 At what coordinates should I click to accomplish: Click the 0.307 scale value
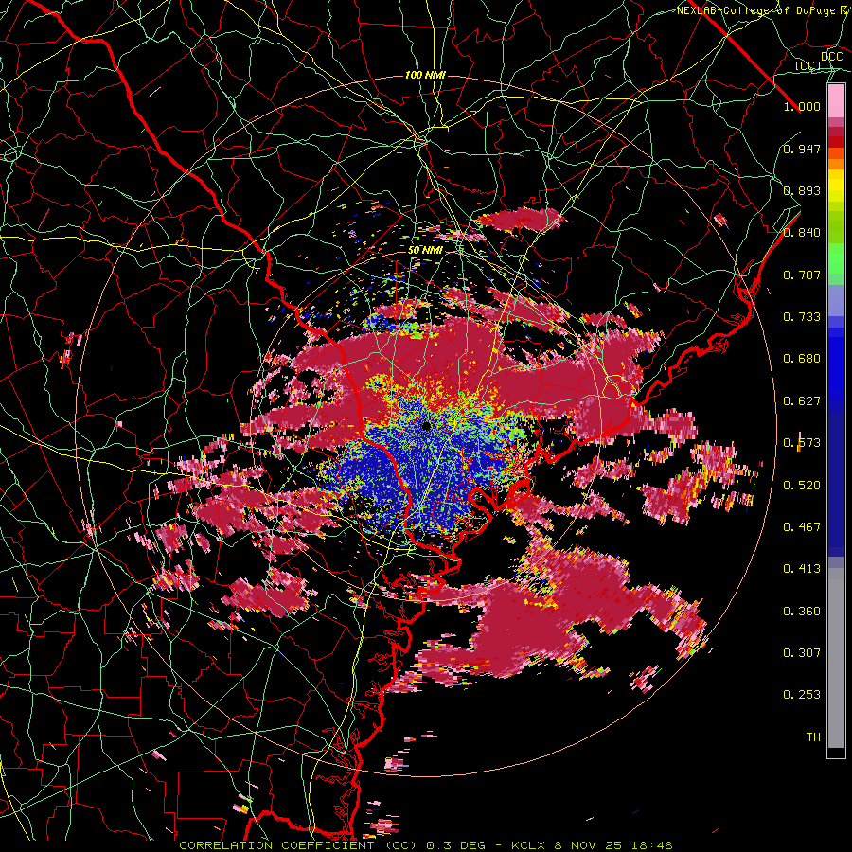tap(802, 653)
